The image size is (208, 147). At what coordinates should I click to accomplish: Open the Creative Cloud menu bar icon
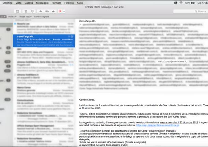click(176, 3)
